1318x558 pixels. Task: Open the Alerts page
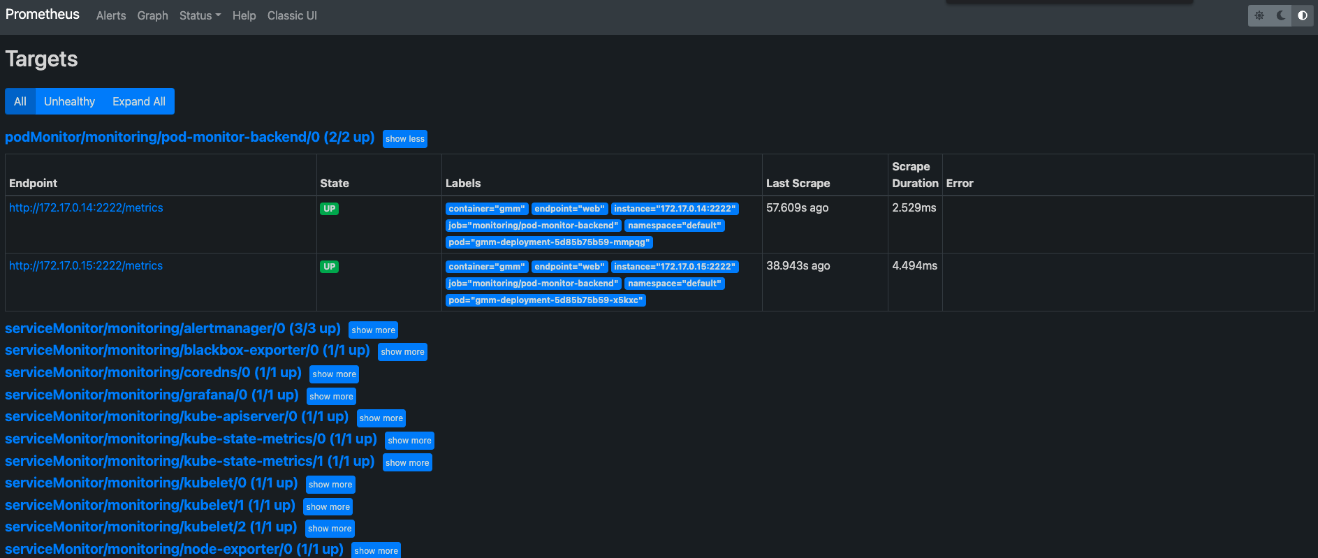111,15
